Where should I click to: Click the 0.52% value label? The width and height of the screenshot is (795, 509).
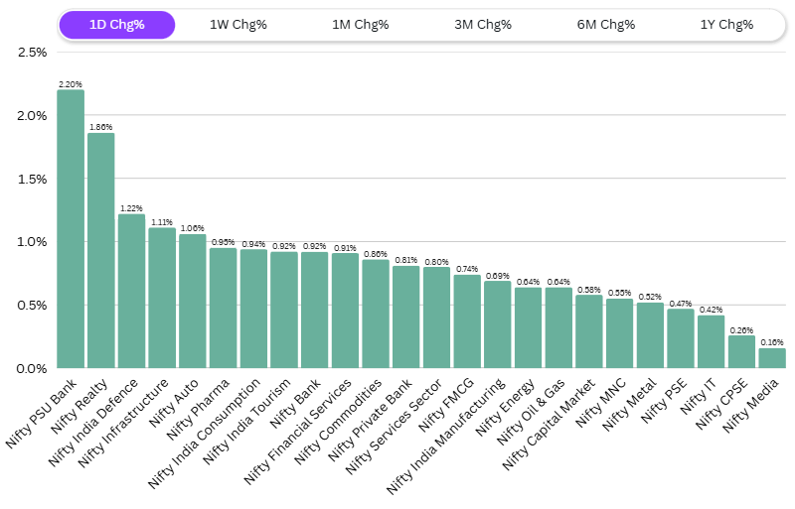pos(650,297)
